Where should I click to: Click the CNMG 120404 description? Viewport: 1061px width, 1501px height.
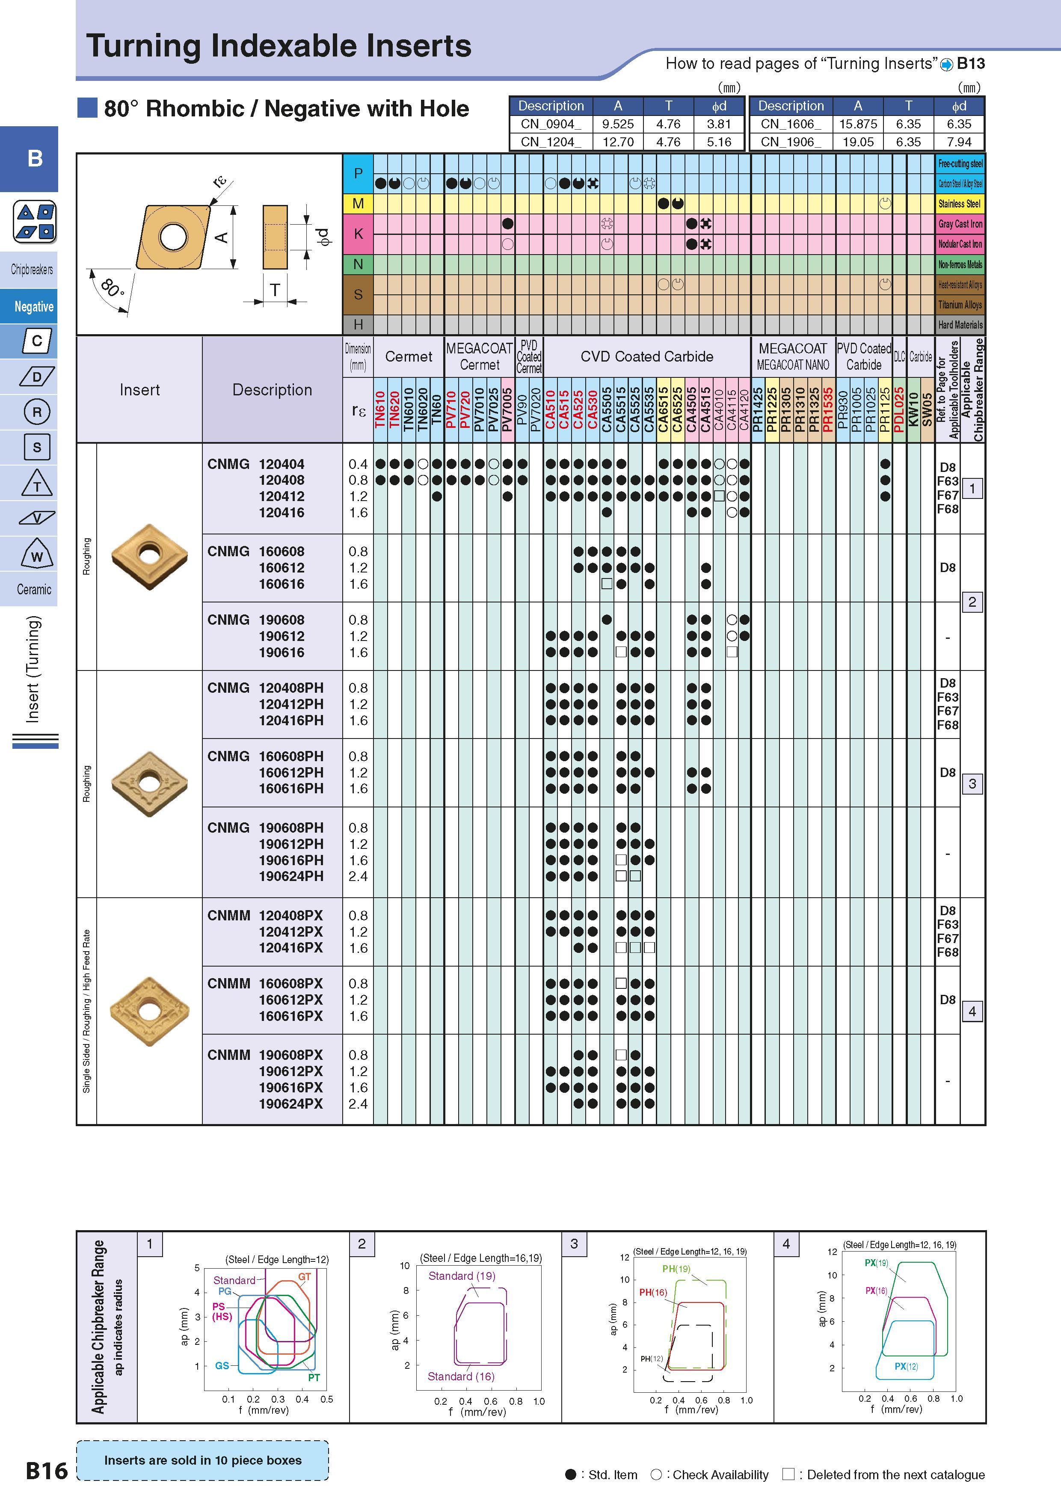255,464
